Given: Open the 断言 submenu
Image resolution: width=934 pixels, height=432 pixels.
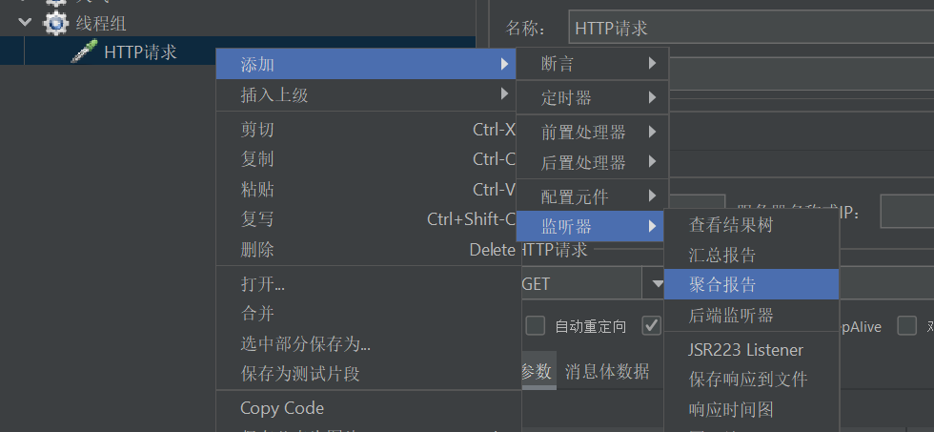Looking at the screenshot, I should click(592, 64).
